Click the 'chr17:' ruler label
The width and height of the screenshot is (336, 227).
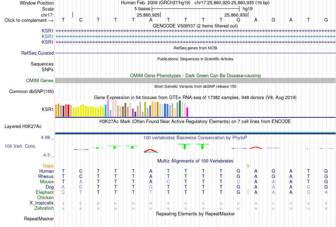tap(47, 15)
